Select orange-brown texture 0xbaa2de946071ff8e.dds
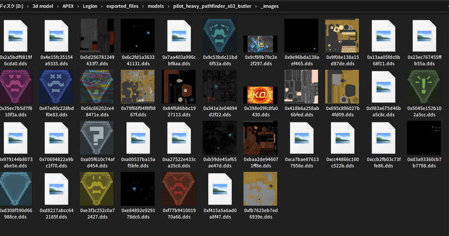The height and width of the screenshot is (236, 449). 260,138
